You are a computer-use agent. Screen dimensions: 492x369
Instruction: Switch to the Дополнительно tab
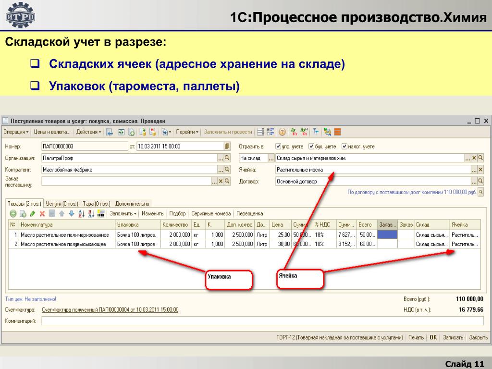[x=132, y=204]
